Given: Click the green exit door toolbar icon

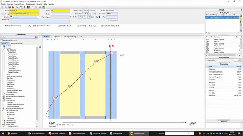Looking at the screenshot, I should (x=44, y=7).
